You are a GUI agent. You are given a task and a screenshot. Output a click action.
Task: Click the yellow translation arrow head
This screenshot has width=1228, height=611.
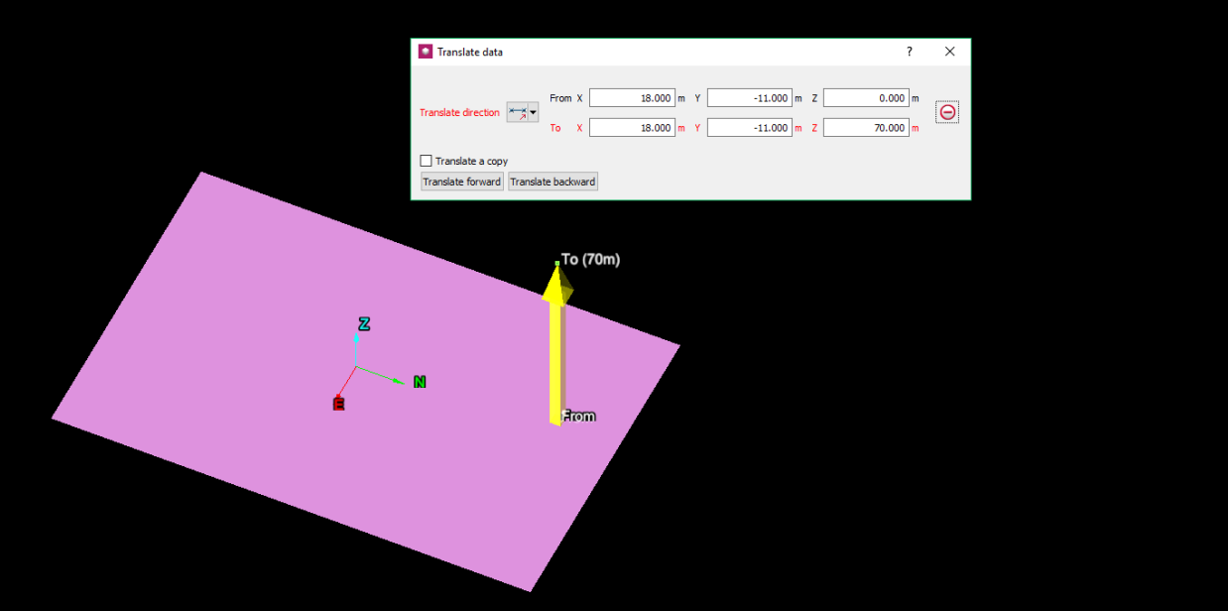point(557,284)
